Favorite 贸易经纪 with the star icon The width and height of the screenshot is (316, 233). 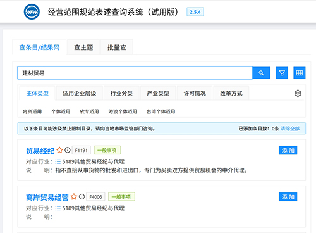click(59, 150)
